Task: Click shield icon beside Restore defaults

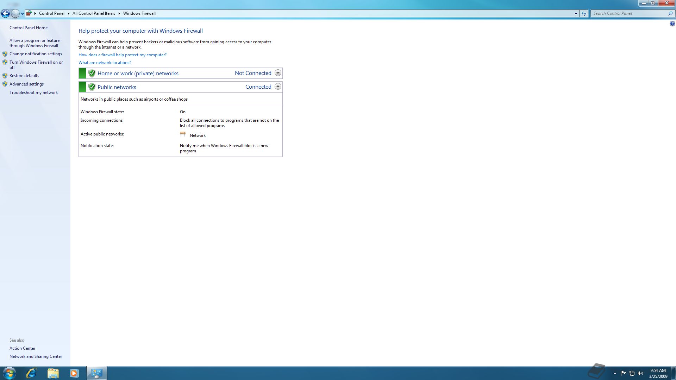Action: 5,76
